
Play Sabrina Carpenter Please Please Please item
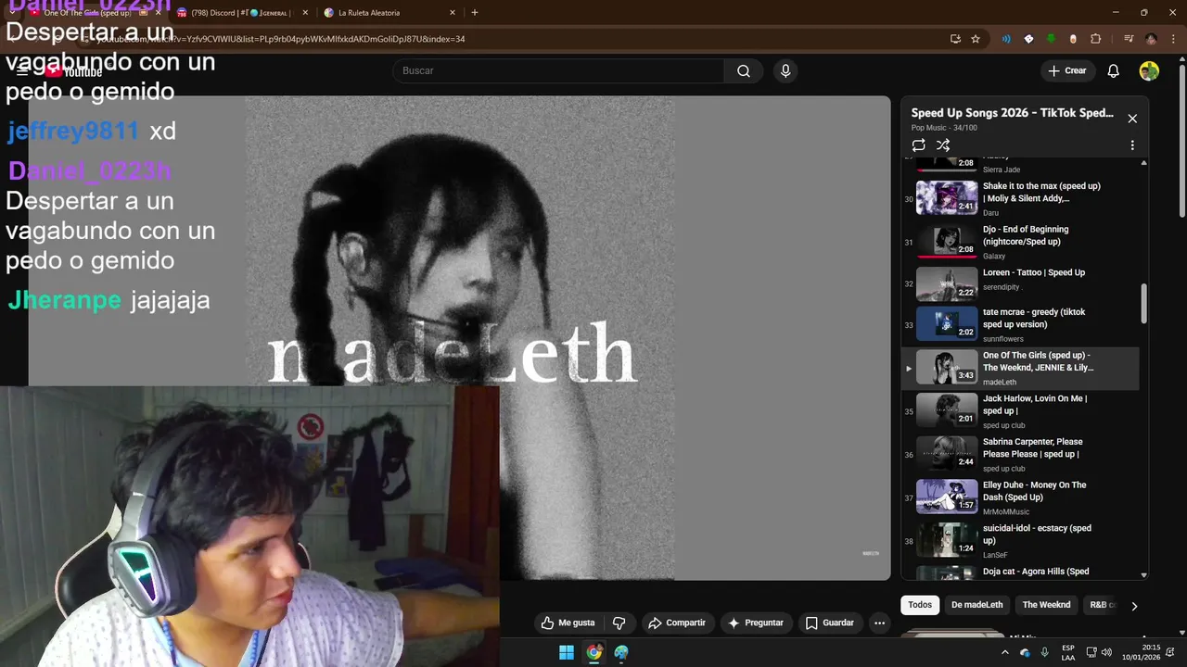1020,455
